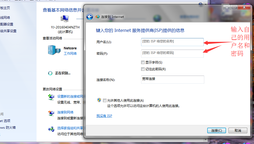Toggle 允许其他人使用此连接 checkbox
The image size is (254, 144).
(x=105, y=100)
